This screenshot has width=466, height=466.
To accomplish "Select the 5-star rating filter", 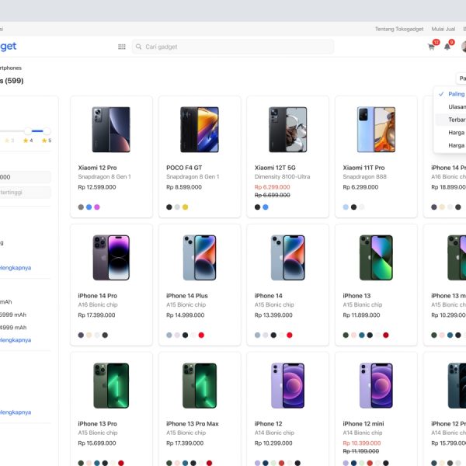I will click(47, 141).
